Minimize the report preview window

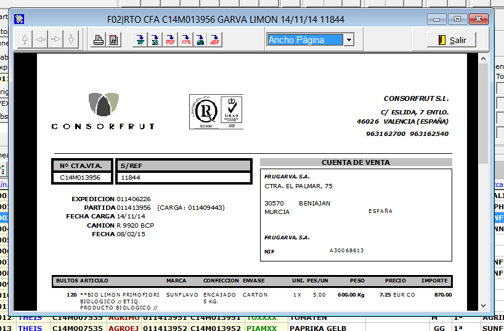[438, 19]
